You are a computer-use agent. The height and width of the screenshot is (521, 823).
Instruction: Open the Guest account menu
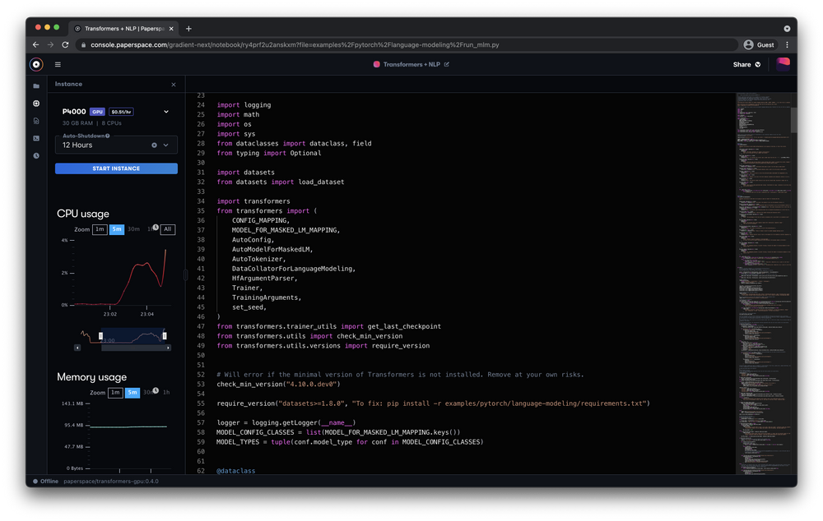(757, 44)
